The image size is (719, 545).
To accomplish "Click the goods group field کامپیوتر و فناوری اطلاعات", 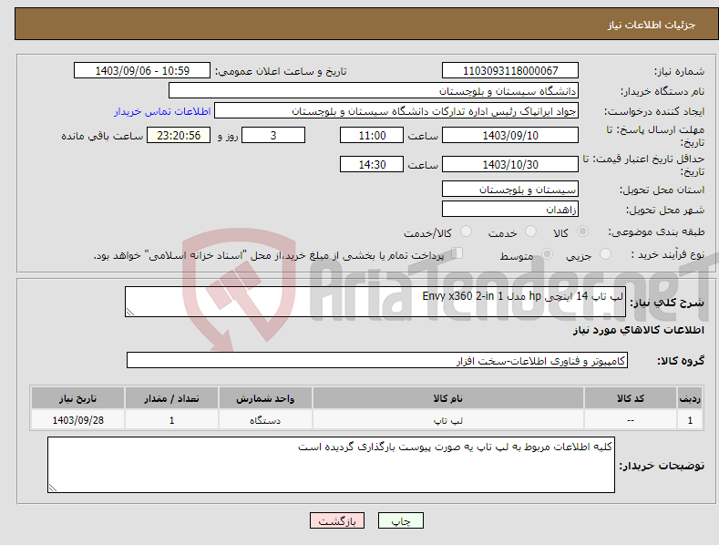I will pyautogui.click(x=377, y=361).
